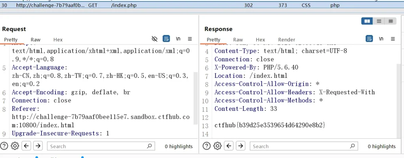Switch to stacked vertical layout view
Image resolution: width=404 pixels, height=158 pixels.
click(379, 21)
